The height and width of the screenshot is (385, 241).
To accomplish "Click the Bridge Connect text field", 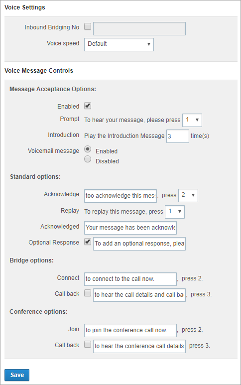I will pyautogui.click(x=130, y=279).
